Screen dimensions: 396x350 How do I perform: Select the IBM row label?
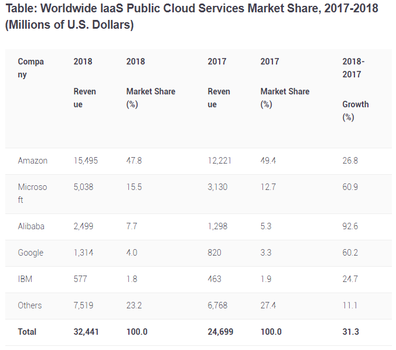(25, 279)
